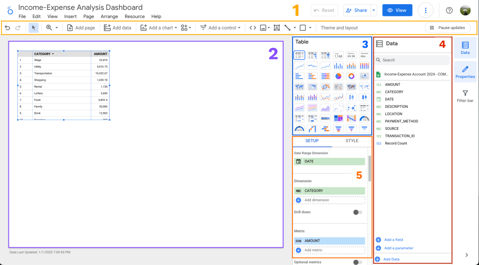Click the blue View button
479x265 pixels.
pyautogui.click(x=397, y=10)
